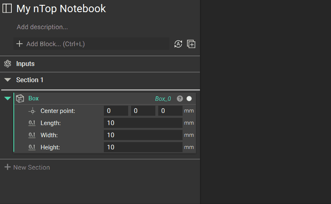Edit the Width value field

[x=143, y=135]
